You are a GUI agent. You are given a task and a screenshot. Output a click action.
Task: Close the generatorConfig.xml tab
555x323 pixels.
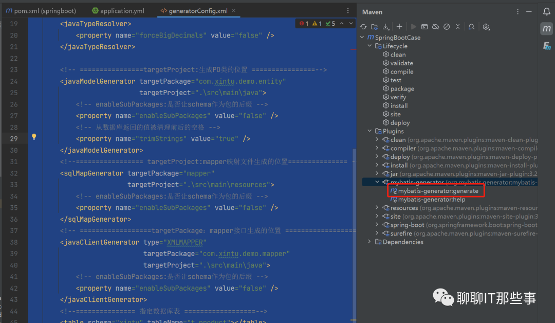tap(234, 11)
